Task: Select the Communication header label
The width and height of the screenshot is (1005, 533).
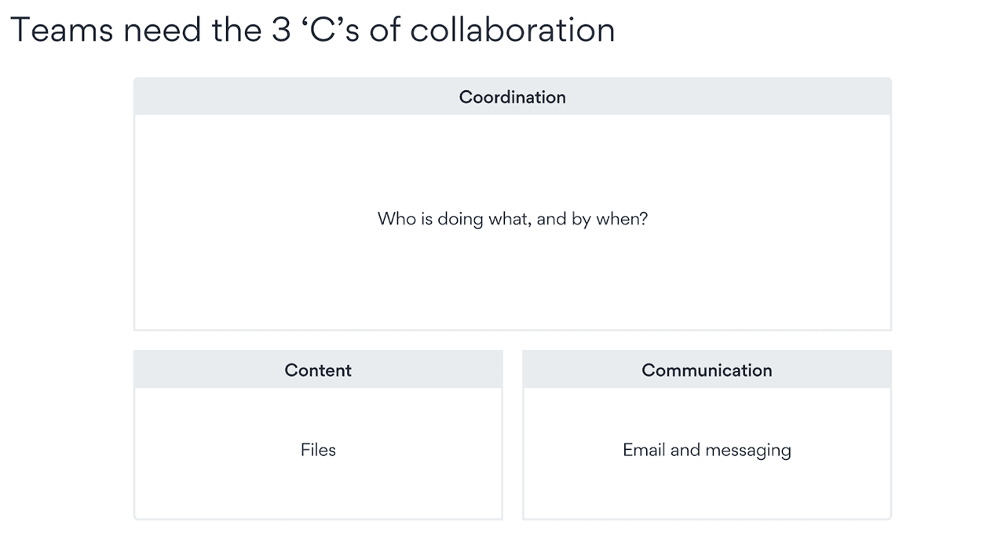Action: coord(707,371)
